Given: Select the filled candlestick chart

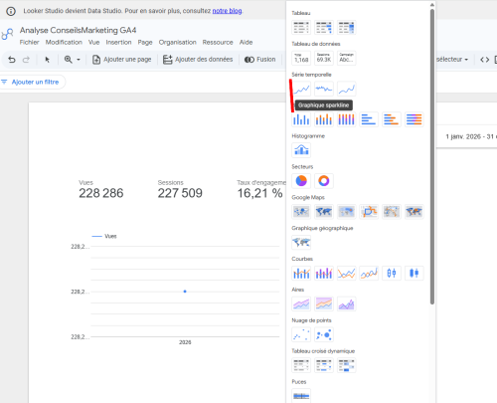Looking at the screenshot, I should 414,273.
